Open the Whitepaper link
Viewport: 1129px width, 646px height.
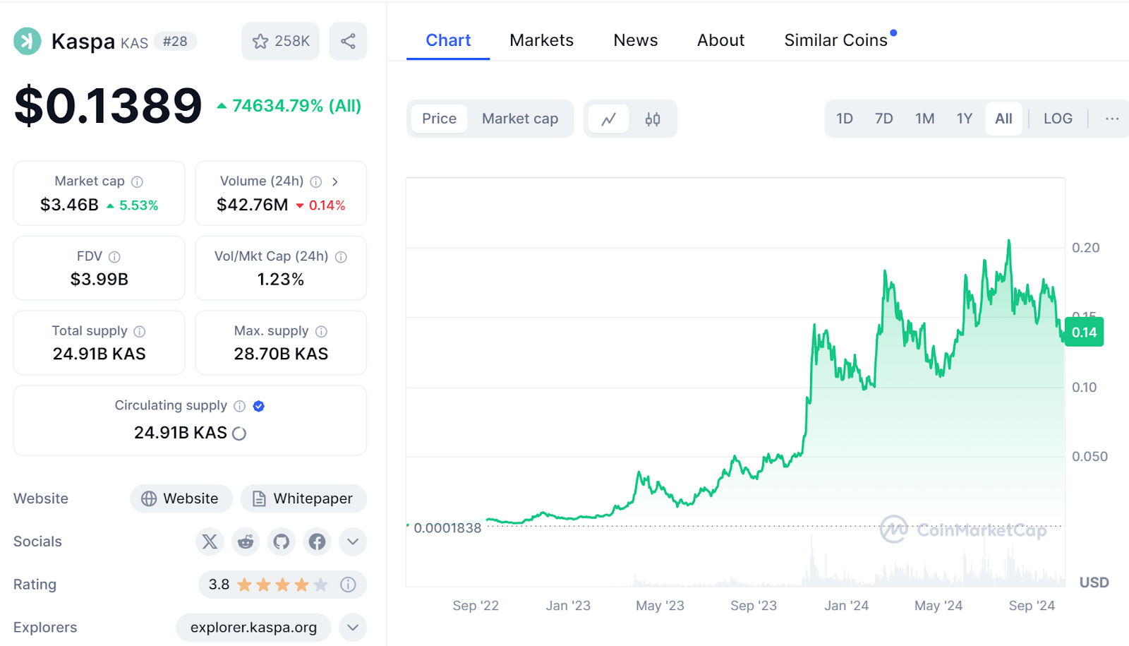(x=303, y=498)
